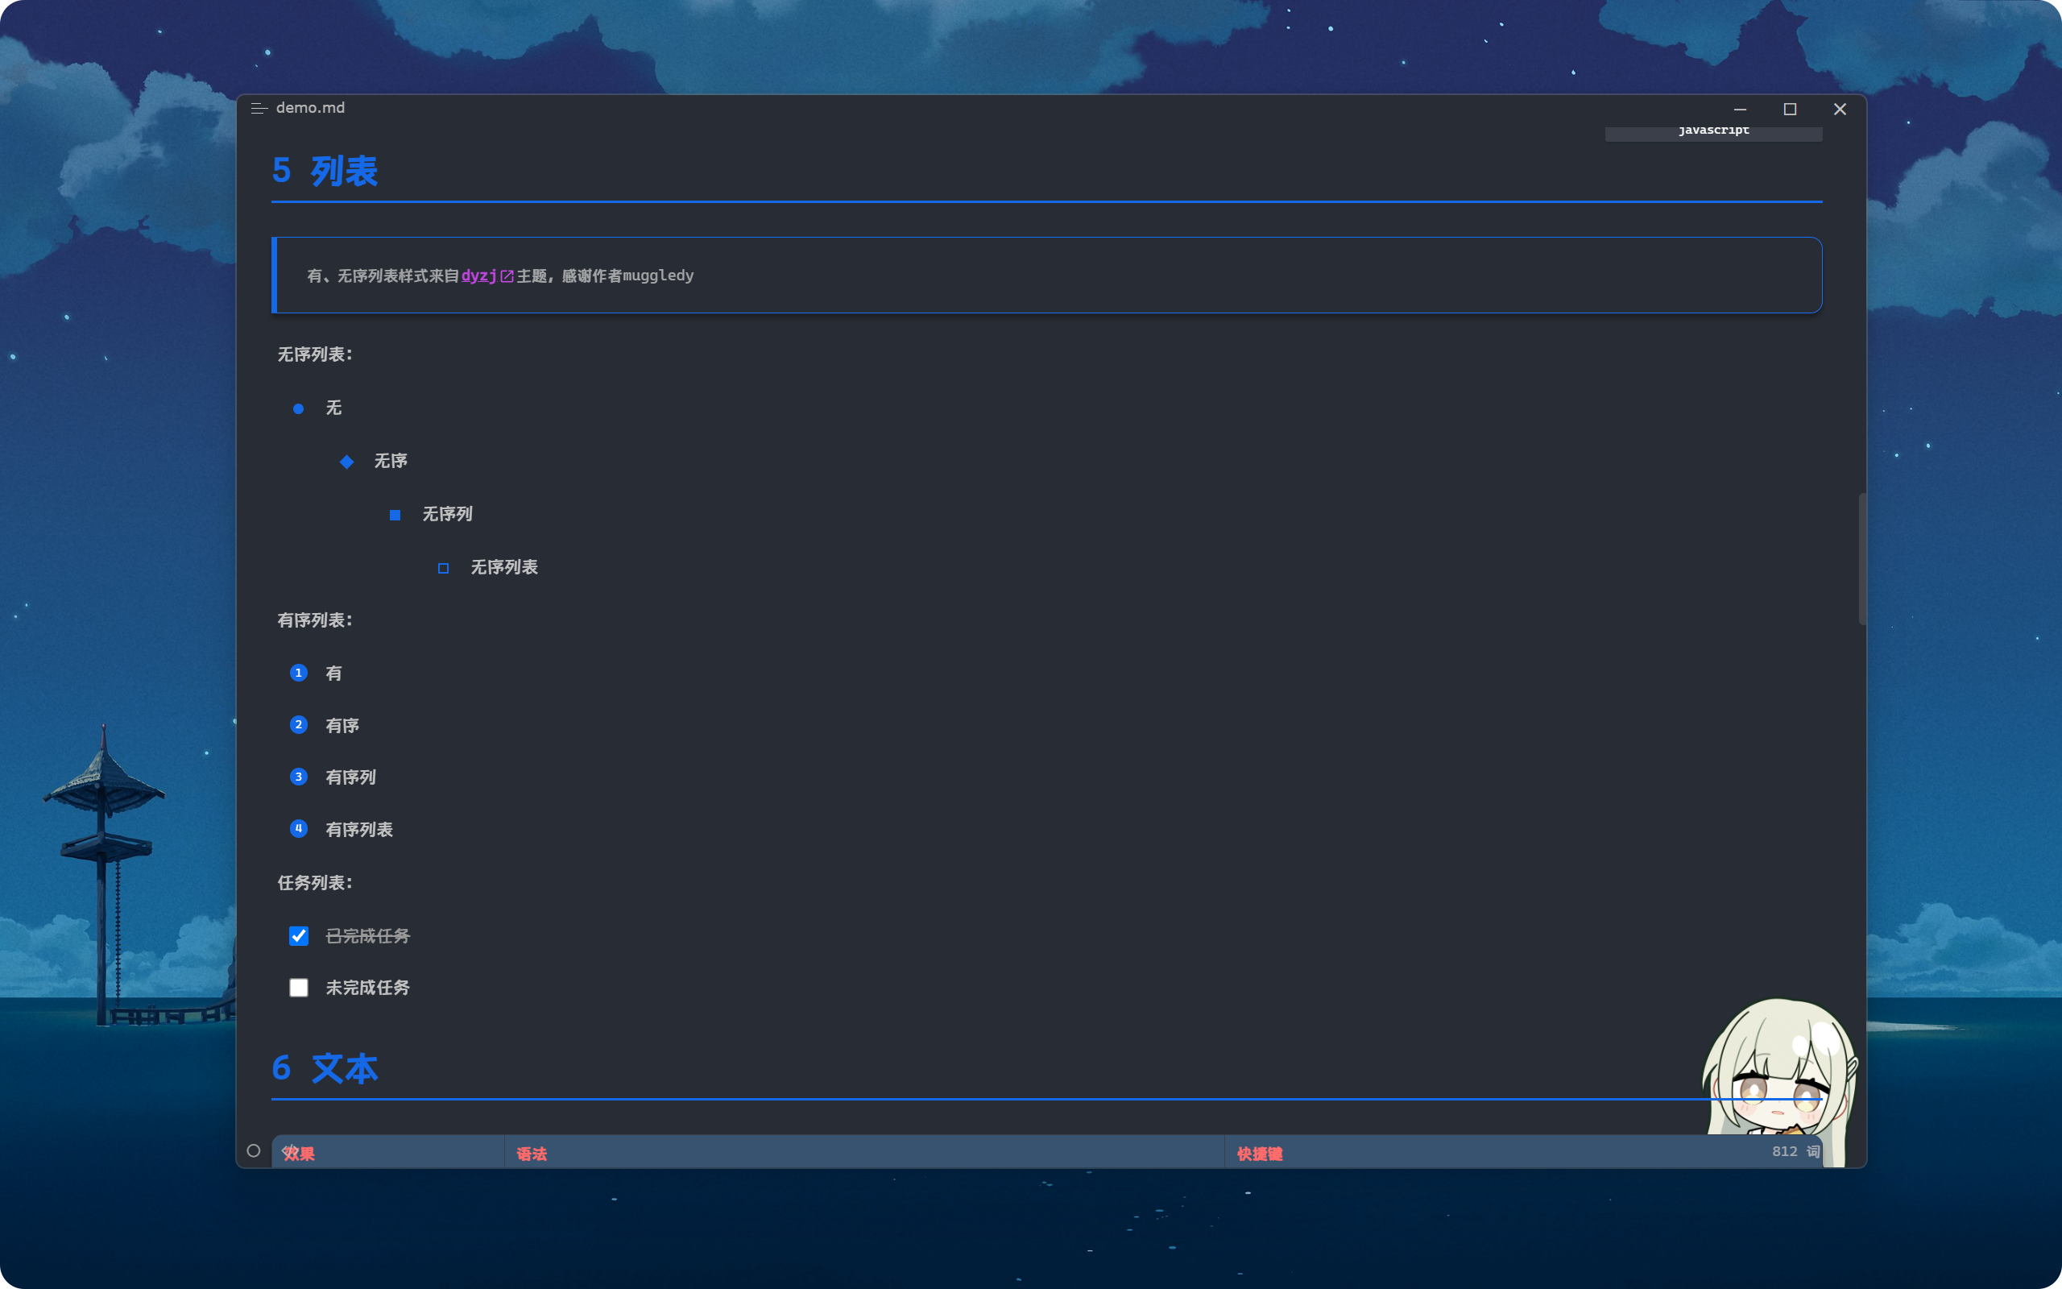Click the number 1 ordered list badge
The height and width of the screenshot is (1289, 2062).
298,673
